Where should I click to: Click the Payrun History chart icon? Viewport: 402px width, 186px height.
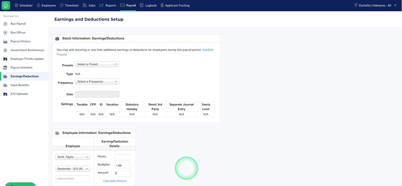5,41
